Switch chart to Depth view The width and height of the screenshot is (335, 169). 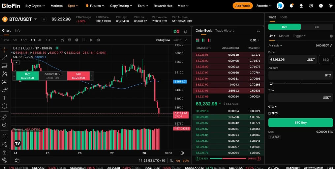[177, 40]
